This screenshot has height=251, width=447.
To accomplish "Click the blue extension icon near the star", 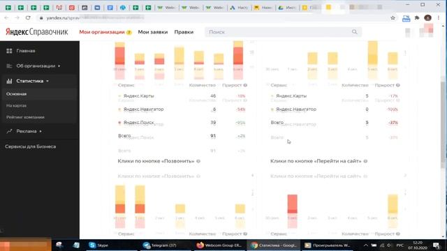I will [x=406, y=18].
